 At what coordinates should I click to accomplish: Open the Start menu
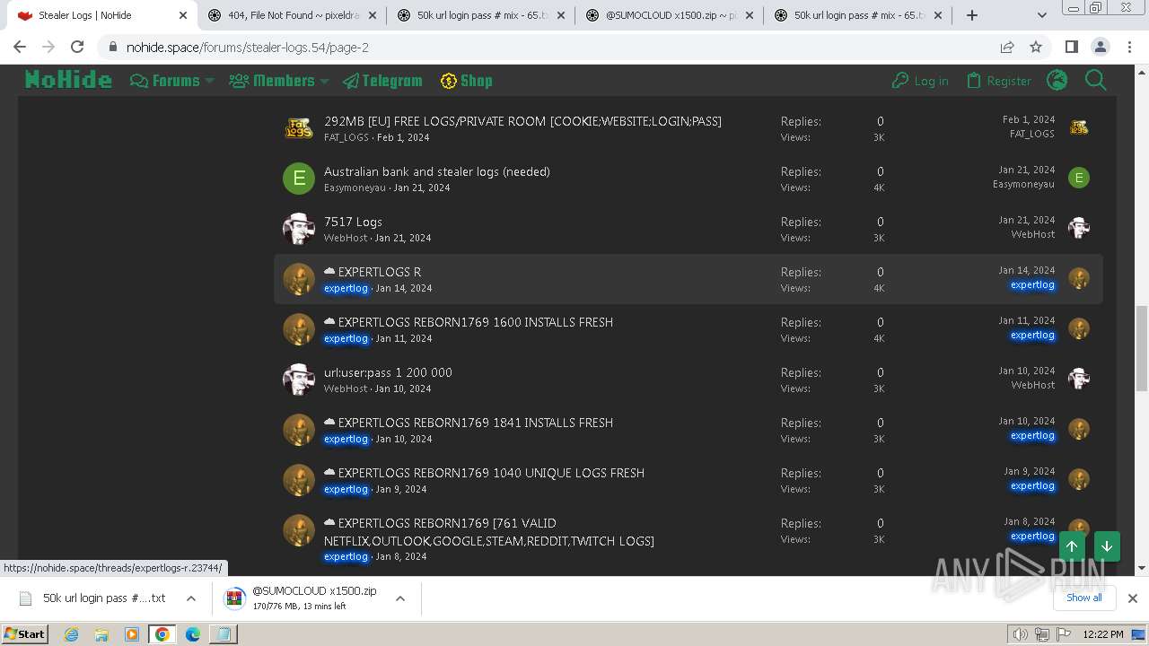[x=25, y=633]
